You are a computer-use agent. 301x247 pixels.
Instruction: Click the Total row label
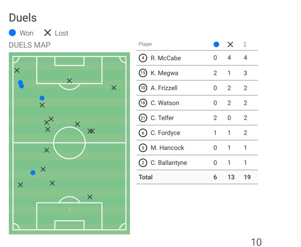coord(145,177)
